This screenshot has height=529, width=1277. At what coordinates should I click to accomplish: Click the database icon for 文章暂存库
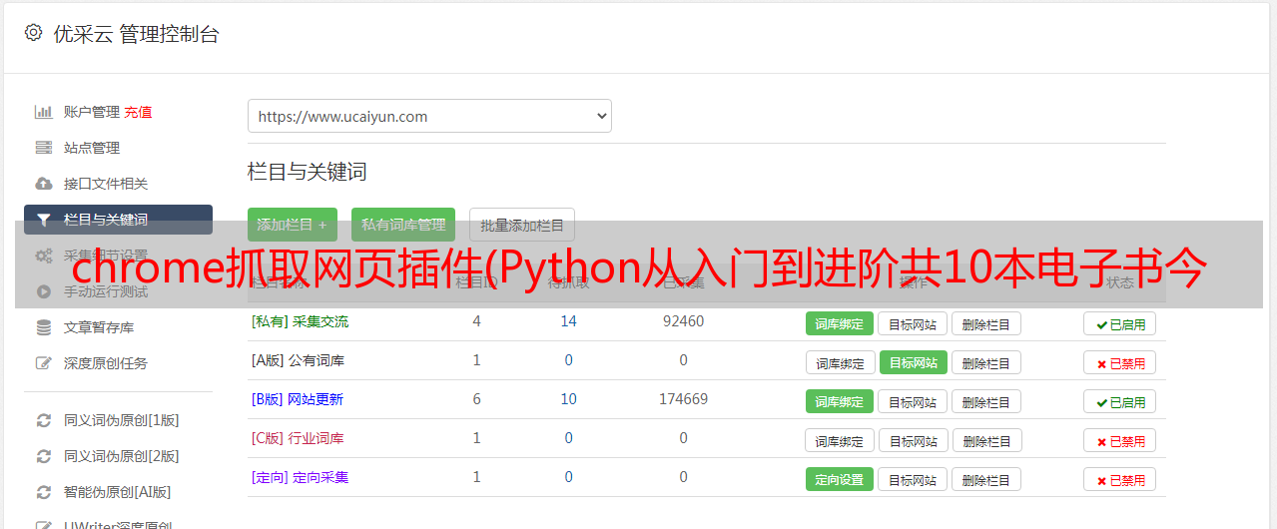(43, 327)
